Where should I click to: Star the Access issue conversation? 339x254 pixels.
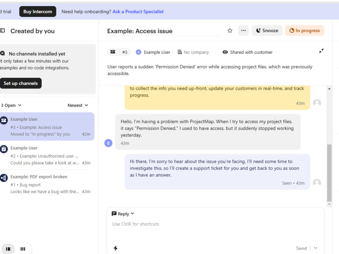[x=230, y=31]
